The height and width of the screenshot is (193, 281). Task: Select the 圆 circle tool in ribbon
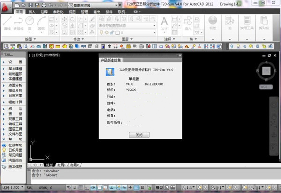click(x=30, y=23)
